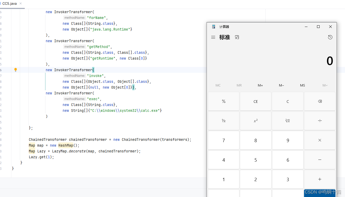The width and height of the screenshot is (345, 197).
Task: Click digit 2 on calculator
Action: (256, 179)
